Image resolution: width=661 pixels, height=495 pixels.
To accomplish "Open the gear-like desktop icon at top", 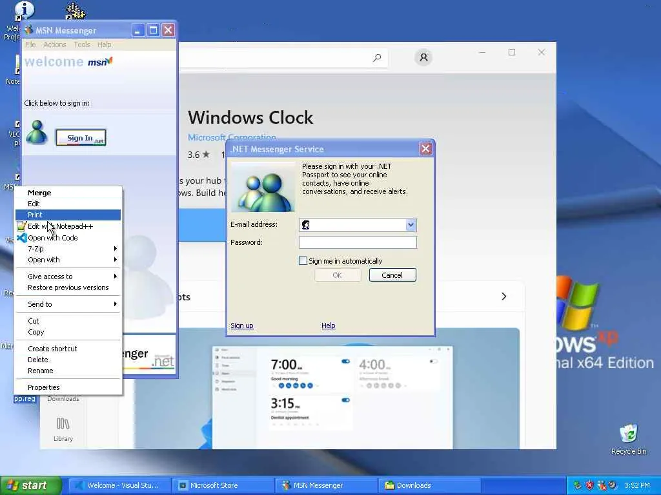I will (76, 12).
